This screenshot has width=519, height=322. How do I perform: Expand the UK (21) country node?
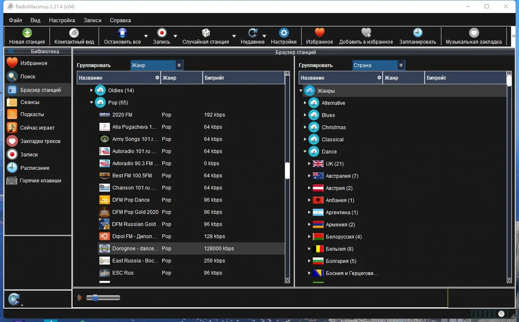pyautogui.click(x=309, y=164)
